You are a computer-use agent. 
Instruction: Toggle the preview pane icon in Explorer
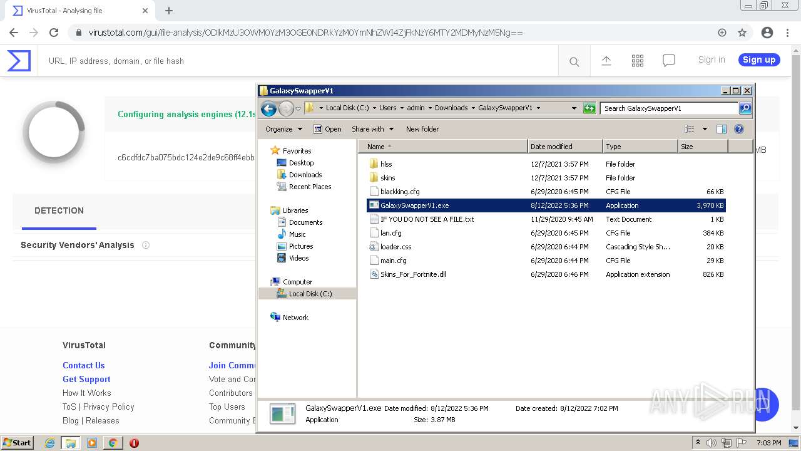tap(721, 129)
